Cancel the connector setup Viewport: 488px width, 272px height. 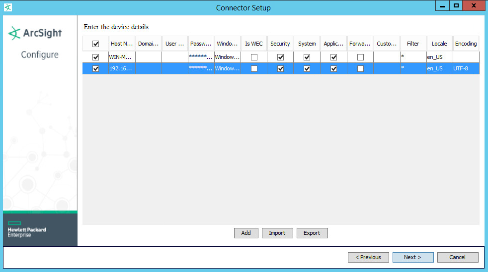(x=457, y=257)
